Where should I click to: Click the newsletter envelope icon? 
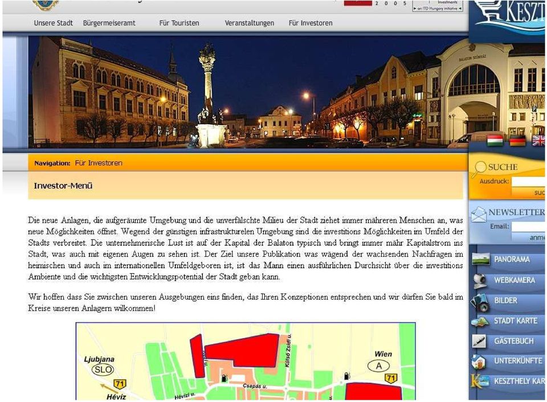pos(478,214)
